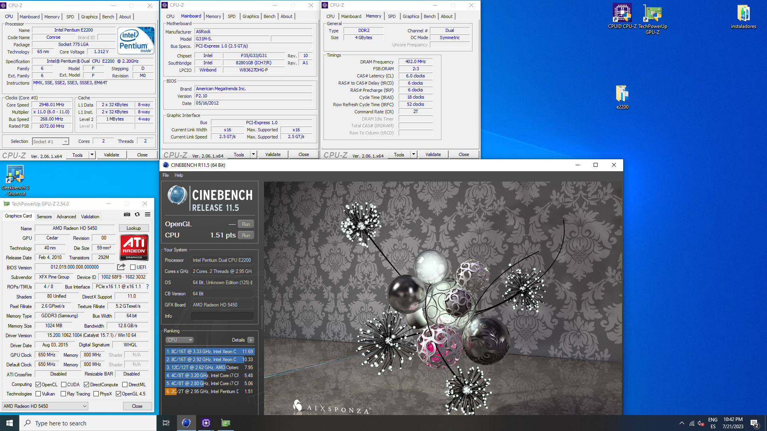Click the Lookup button in GPU-Z
The image size is (767, 431).
pyautogui.click(x=134, y=228)
